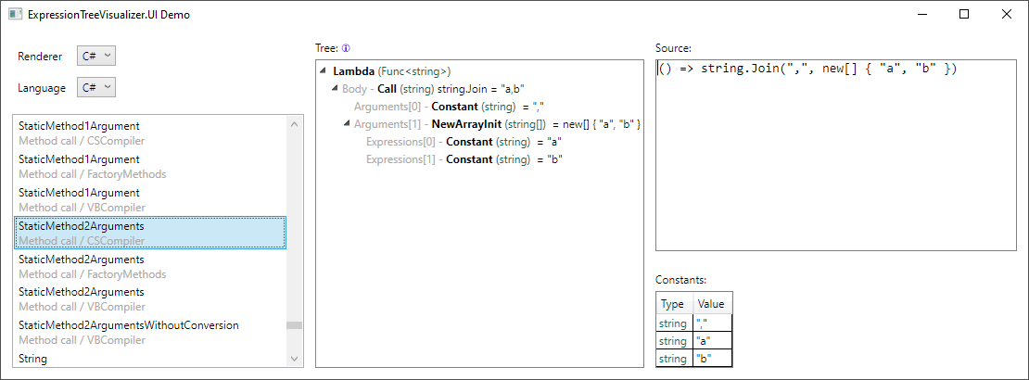Select the "," value cell
Screen dimensions: 1029x380
[x=713, y=323]
